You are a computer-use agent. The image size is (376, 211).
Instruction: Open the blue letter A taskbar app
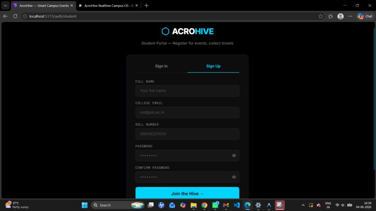[x=269, y=205]
